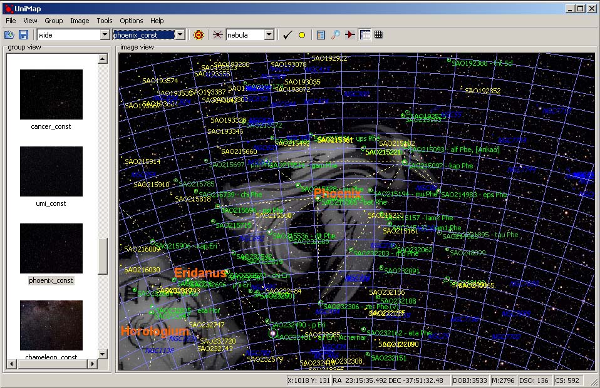Click the 'SAO214983 - eps Phe' label
The height and width of the screenshot is (388, 600).
point(473,195)
